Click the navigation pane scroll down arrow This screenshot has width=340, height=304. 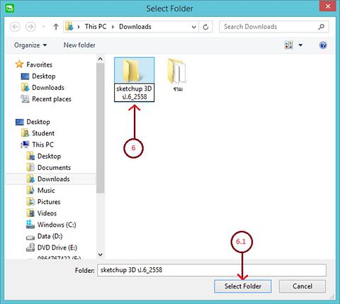(101, 254)
